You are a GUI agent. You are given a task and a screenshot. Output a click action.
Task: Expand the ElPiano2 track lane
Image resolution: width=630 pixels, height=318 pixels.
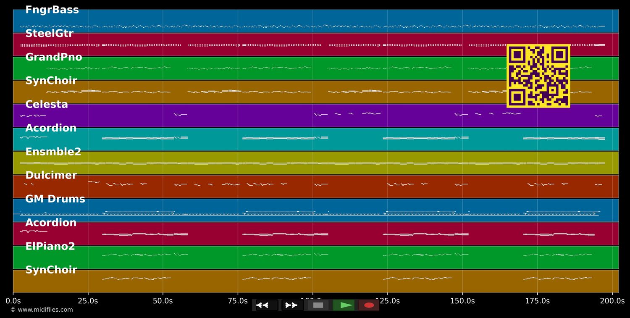click(x=50, y=246)
